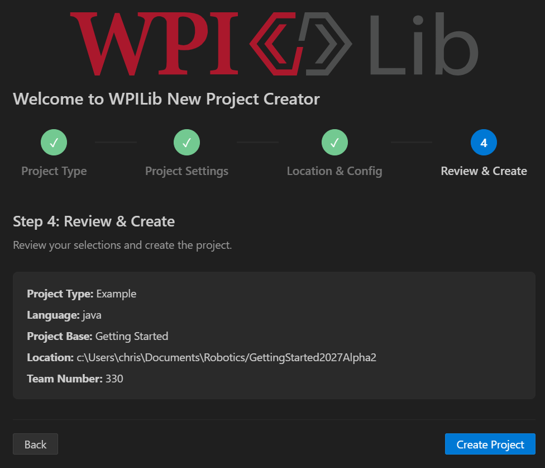Open the Project Type step label
Viewport: 545px width, 468px height.
coord(54,171)
